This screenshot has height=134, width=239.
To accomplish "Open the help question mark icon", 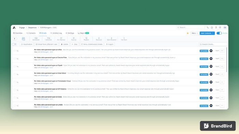I will (212, 28).
